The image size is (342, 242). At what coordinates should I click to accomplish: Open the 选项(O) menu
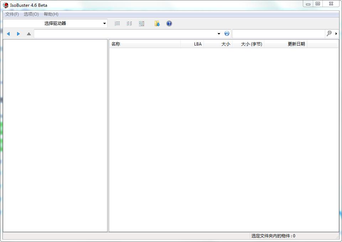tap(31, 14)
